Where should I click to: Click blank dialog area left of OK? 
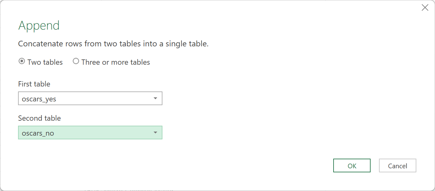249,166
